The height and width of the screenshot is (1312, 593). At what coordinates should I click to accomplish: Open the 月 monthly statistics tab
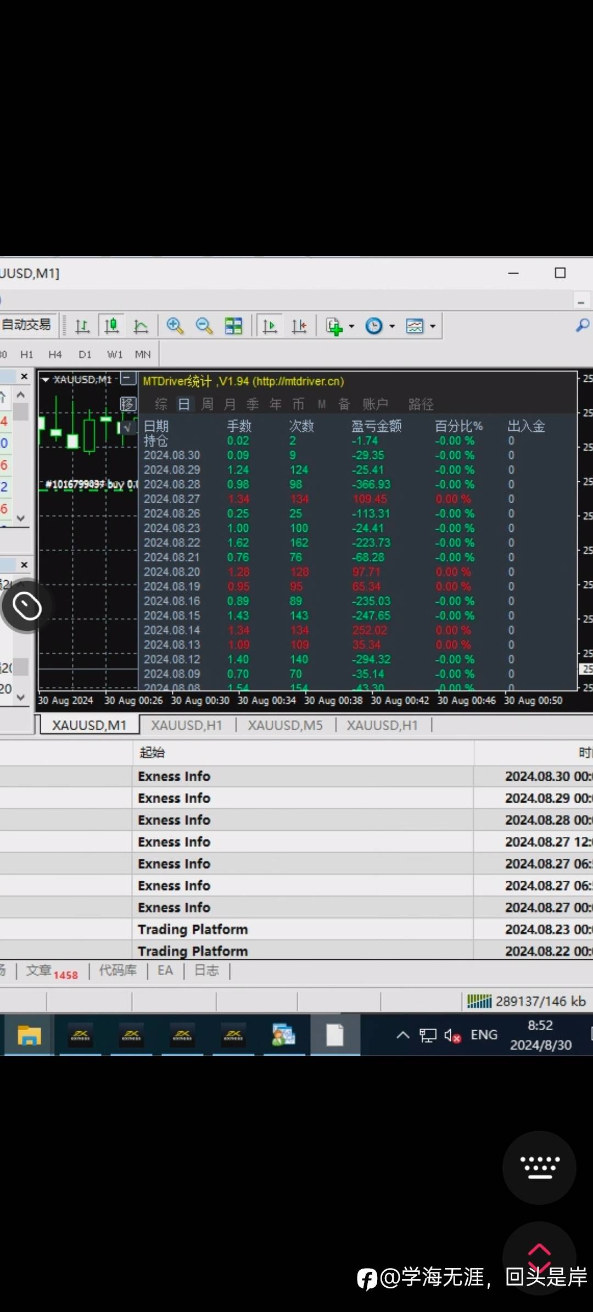pos(230,405)
